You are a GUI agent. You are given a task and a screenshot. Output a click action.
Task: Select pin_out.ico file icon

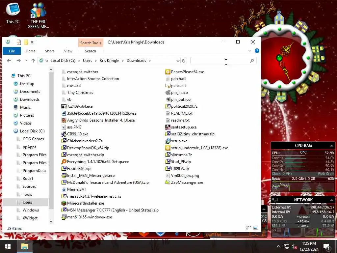click(x=168, y=99)
